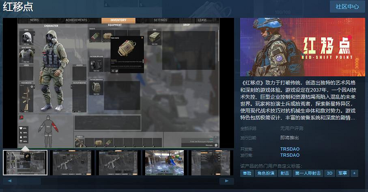Select the 冒险 adventure tag
This screenshot has width=368, height=192.
click(247, 173)
